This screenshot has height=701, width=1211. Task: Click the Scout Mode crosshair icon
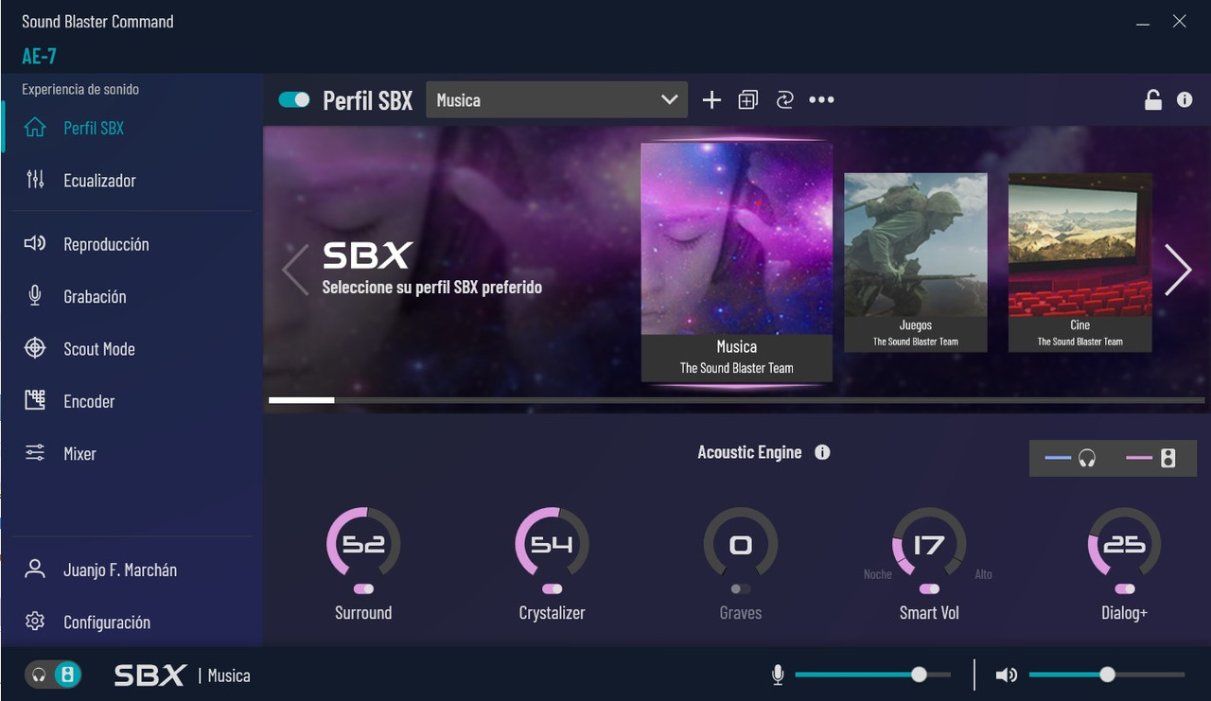[x=35, y=348]
